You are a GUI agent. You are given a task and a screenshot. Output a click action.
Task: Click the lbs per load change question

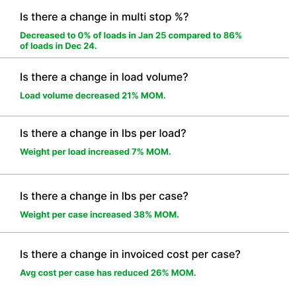(103, 134)
